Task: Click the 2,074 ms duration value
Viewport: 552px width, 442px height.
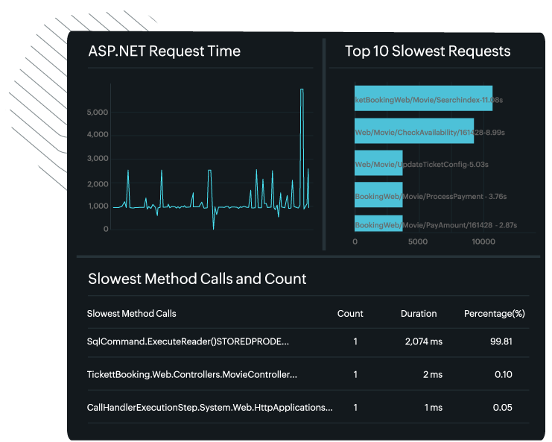Action: coord(424,341)
